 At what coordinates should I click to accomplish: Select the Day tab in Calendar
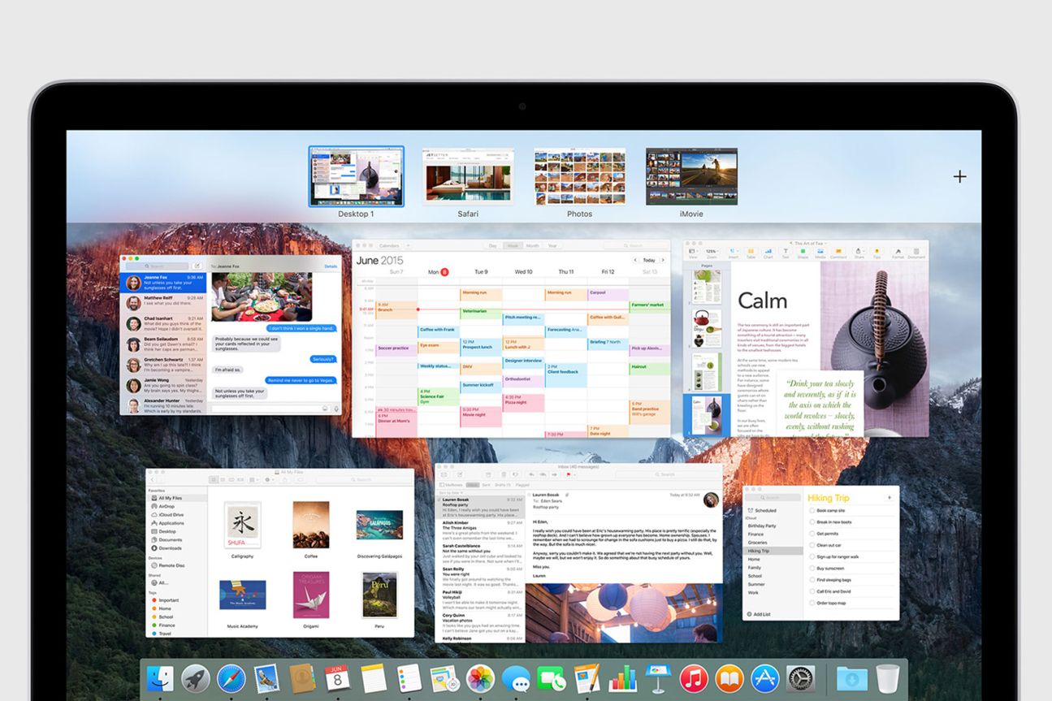click(x=492, y=245)
